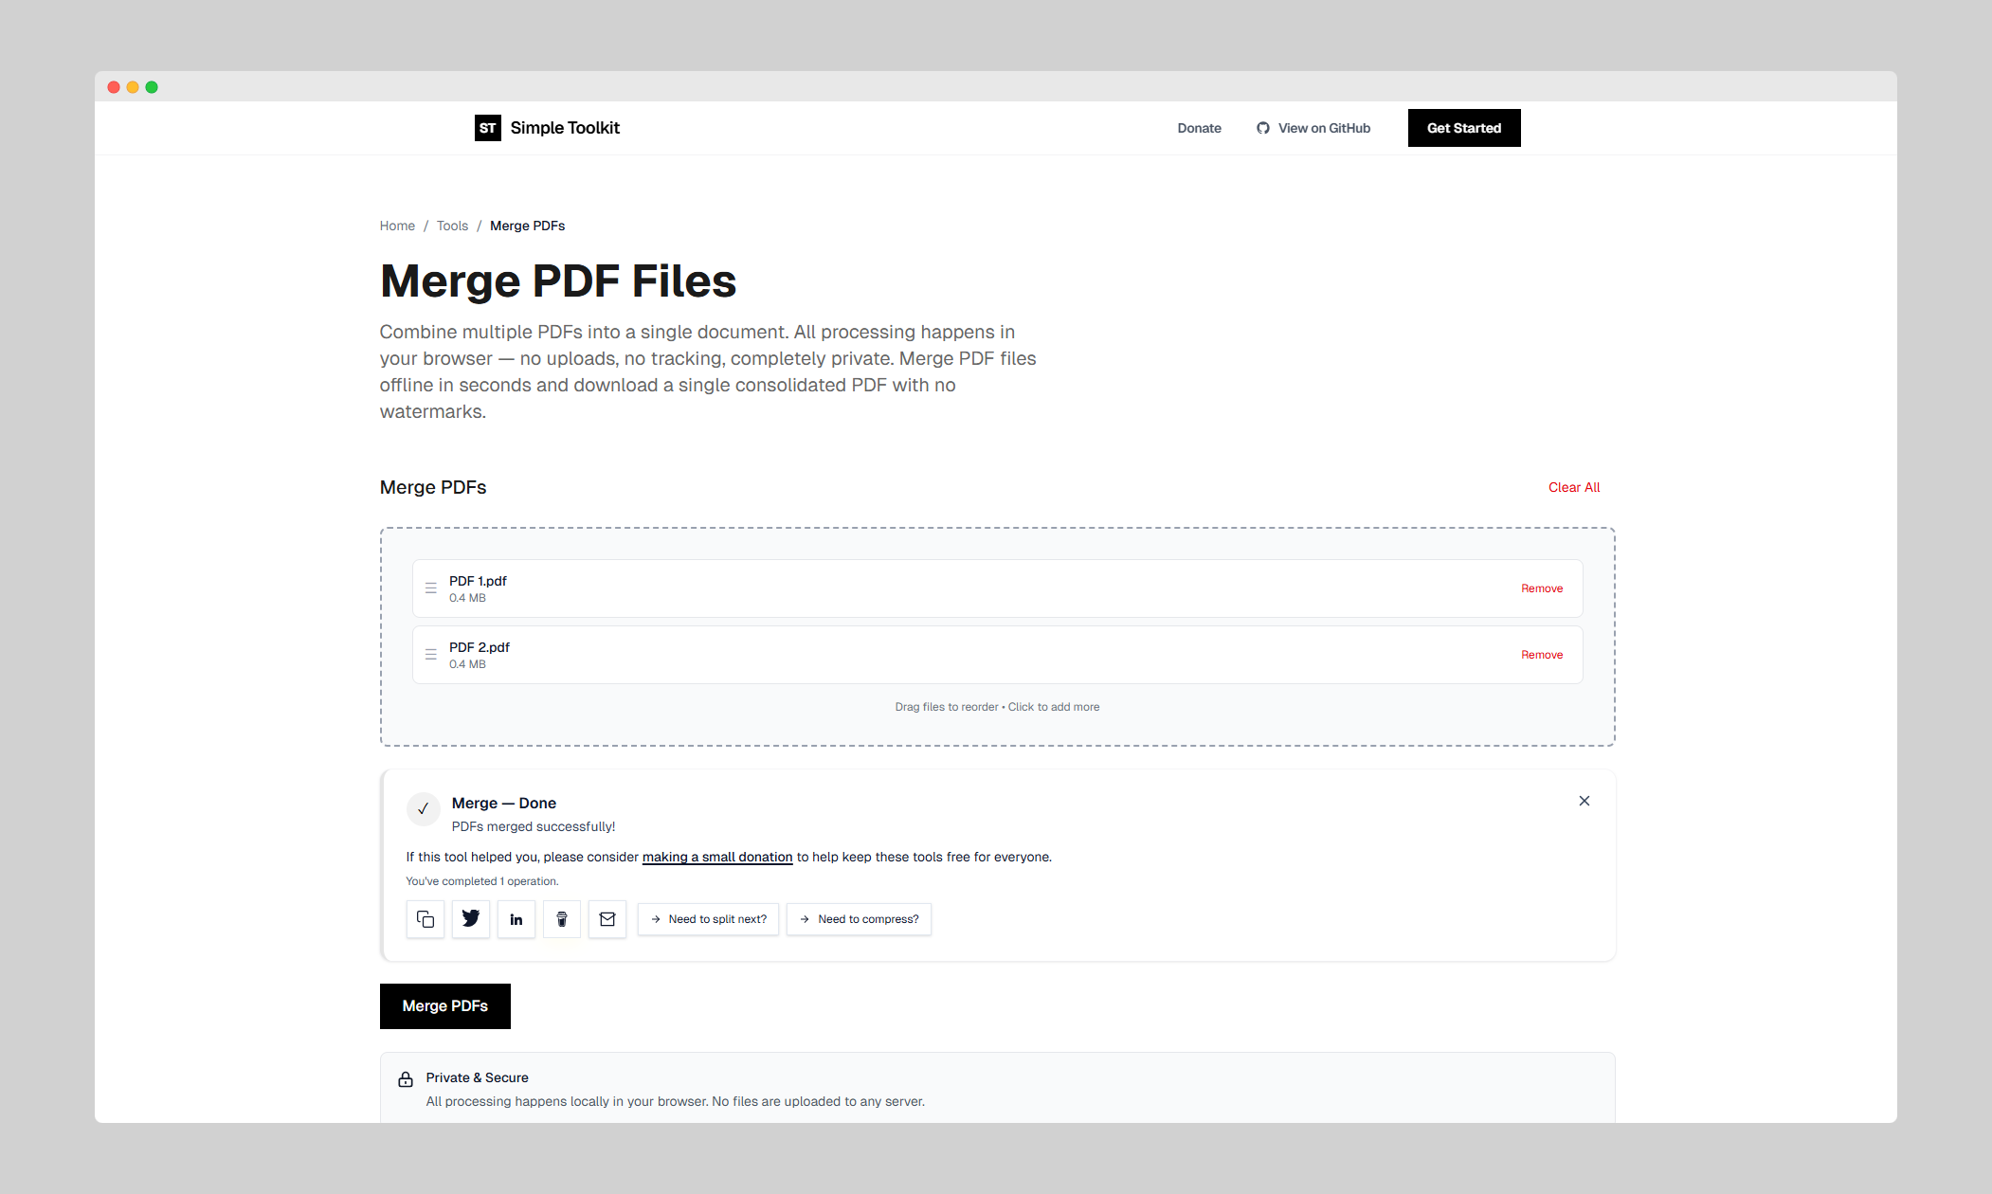Click the lock icon beside Private & Secure
Screen dimensions: 1992x1194
tap(406, 1078)
